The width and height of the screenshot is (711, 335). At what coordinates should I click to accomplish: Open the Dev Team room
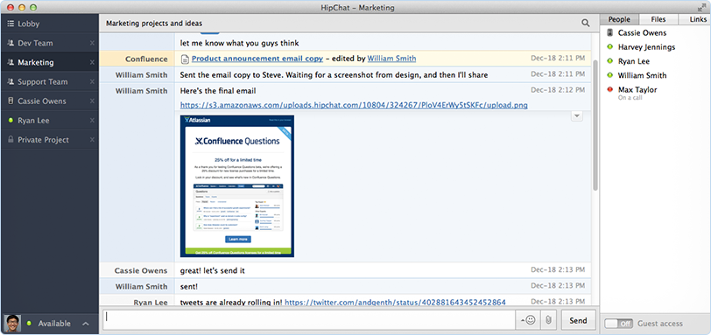[x=49, y=43]
